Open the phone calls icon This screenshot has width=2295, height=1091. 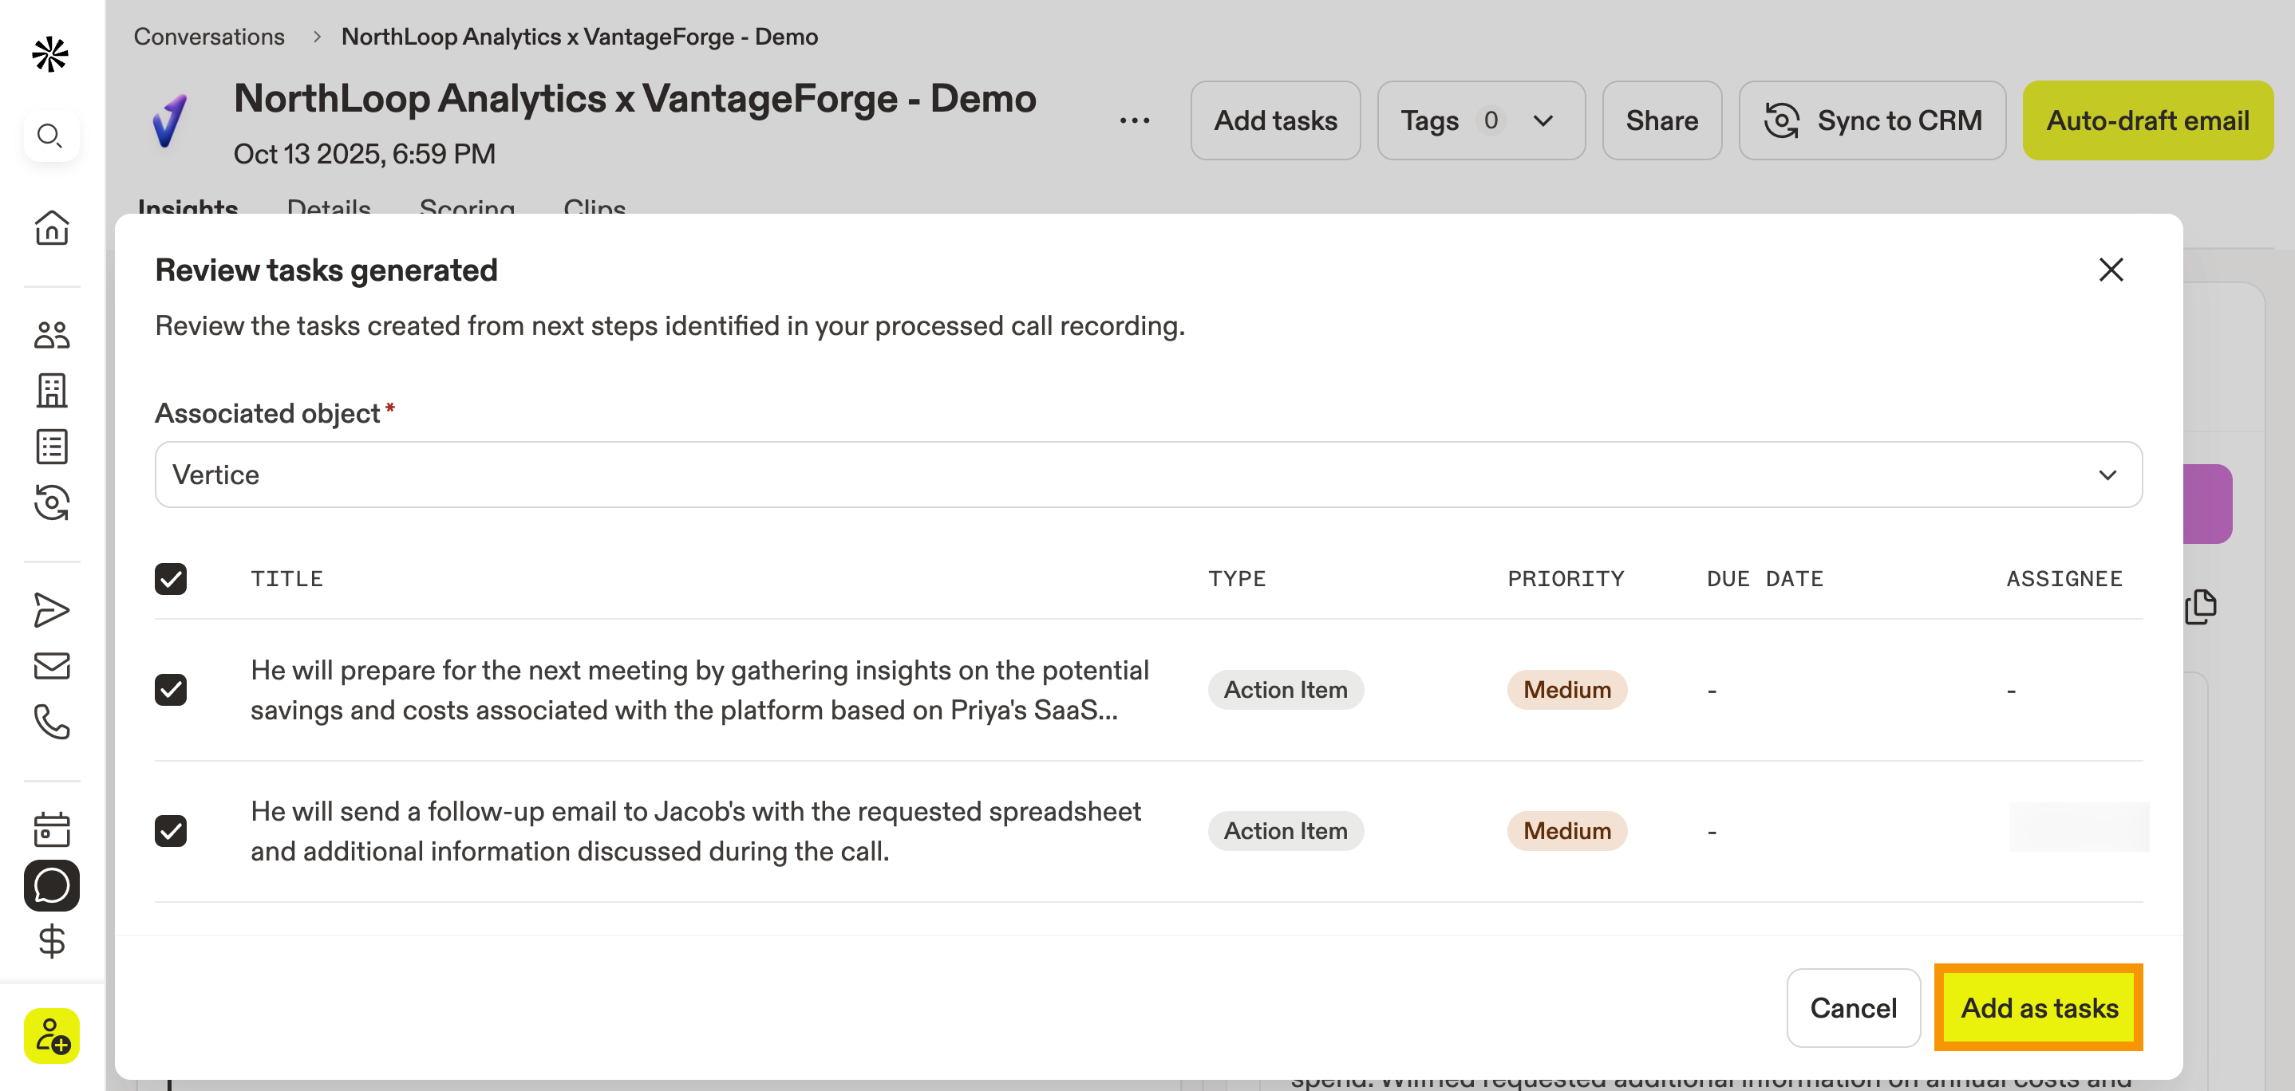[52, 722]
